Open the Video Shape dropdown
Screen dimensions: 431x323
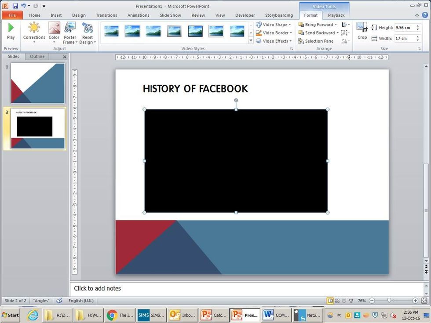[x=273, y=25]
